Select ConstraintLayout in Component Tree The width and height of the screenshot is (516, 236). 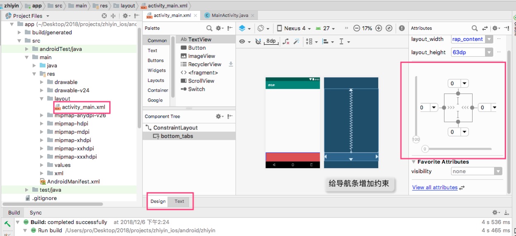click(x=175, y=128)
